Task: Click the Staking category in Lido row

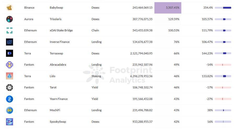Action: tap(96, 76)
